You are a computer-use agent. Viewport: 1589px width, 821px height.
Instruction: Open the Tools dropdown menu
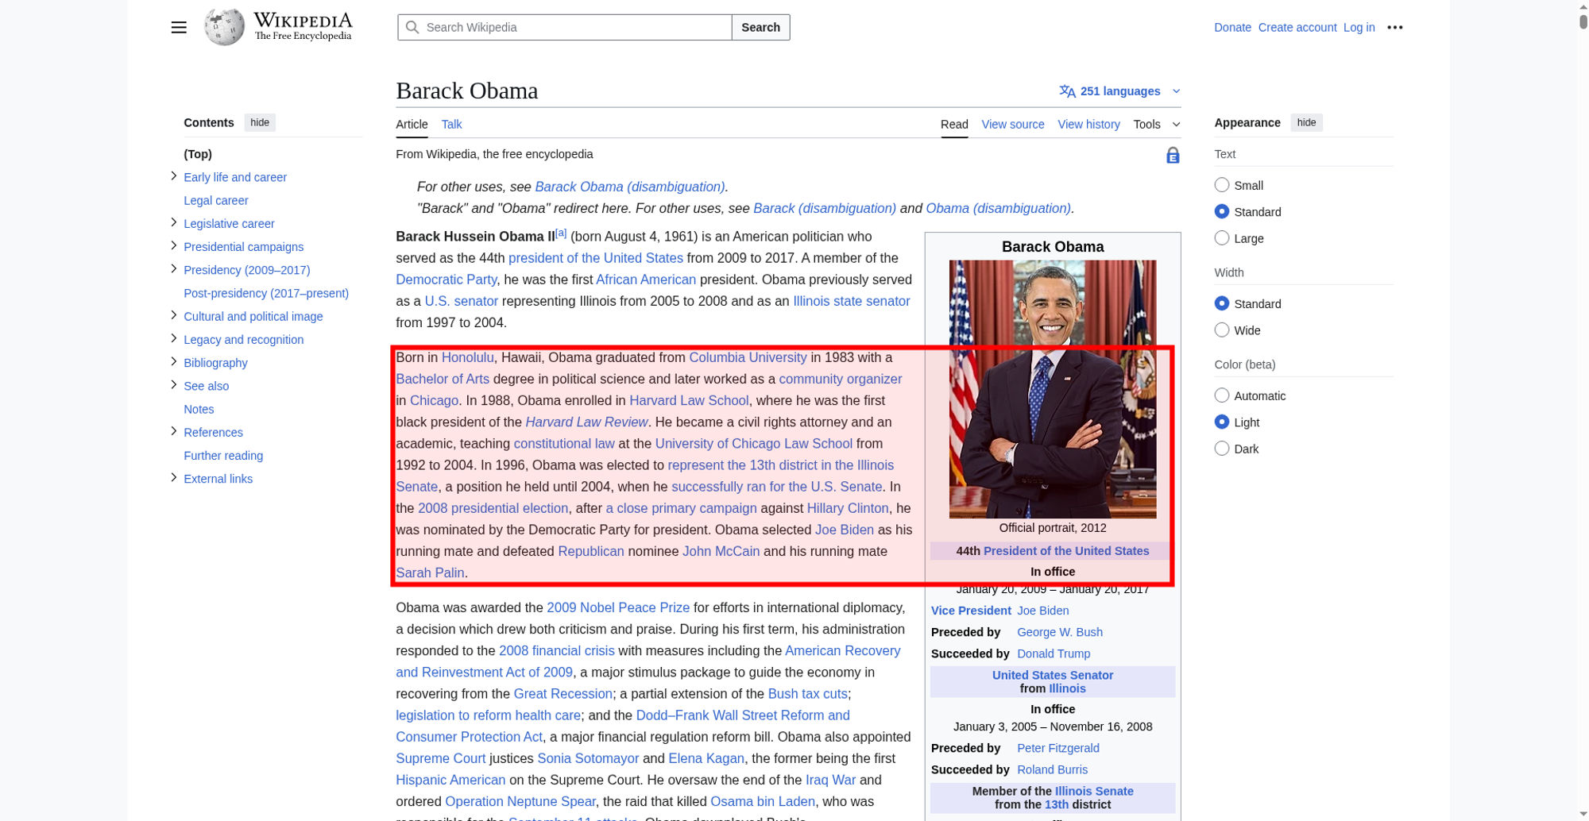(1156, 125)
